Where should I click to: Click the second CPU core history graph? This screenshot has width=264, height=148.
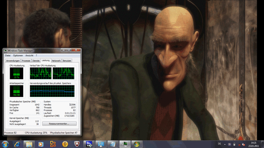(63, 73)
